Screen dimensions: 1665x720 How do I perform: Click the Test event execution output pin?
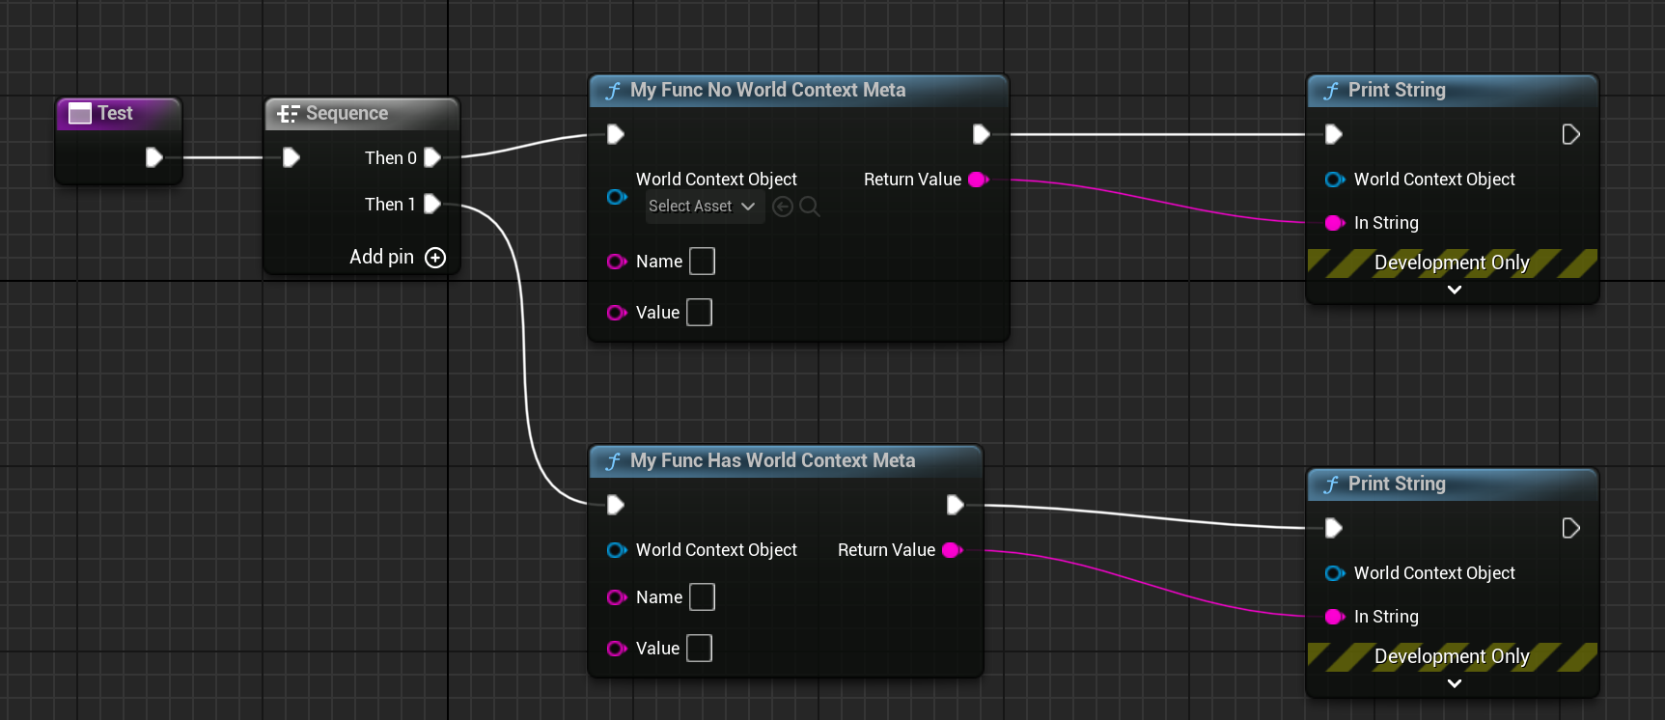click(153, 157)
